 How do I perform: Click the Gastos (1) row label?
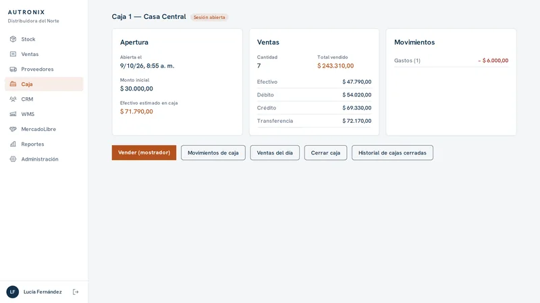(x=407, y=61)
